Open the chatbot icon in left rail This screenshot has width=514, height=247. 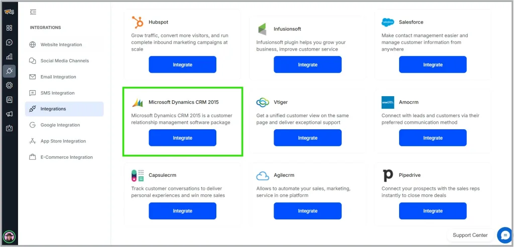point(9,128)
